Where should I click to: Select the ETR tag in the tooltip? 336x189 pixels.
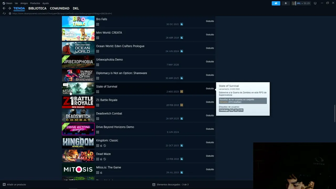(241, 110)
